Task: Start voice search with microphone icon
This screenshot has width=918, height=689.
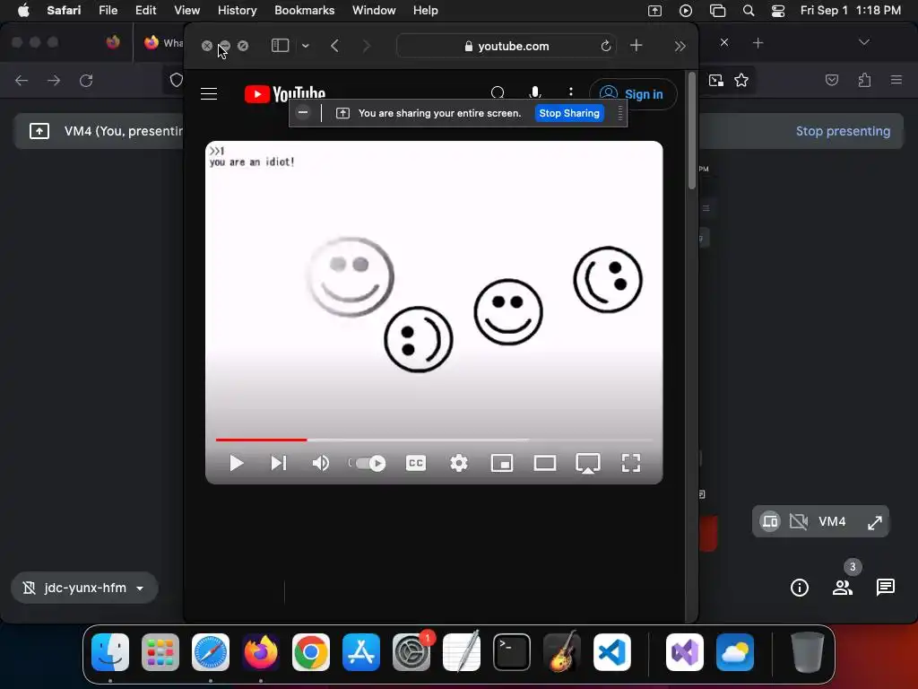Action: (x=534, y=93)
